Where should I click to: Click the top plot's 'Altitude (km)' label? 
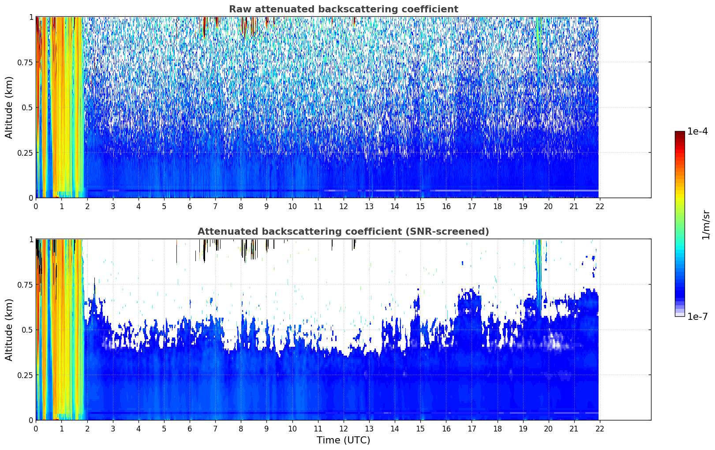pos(9,107)
